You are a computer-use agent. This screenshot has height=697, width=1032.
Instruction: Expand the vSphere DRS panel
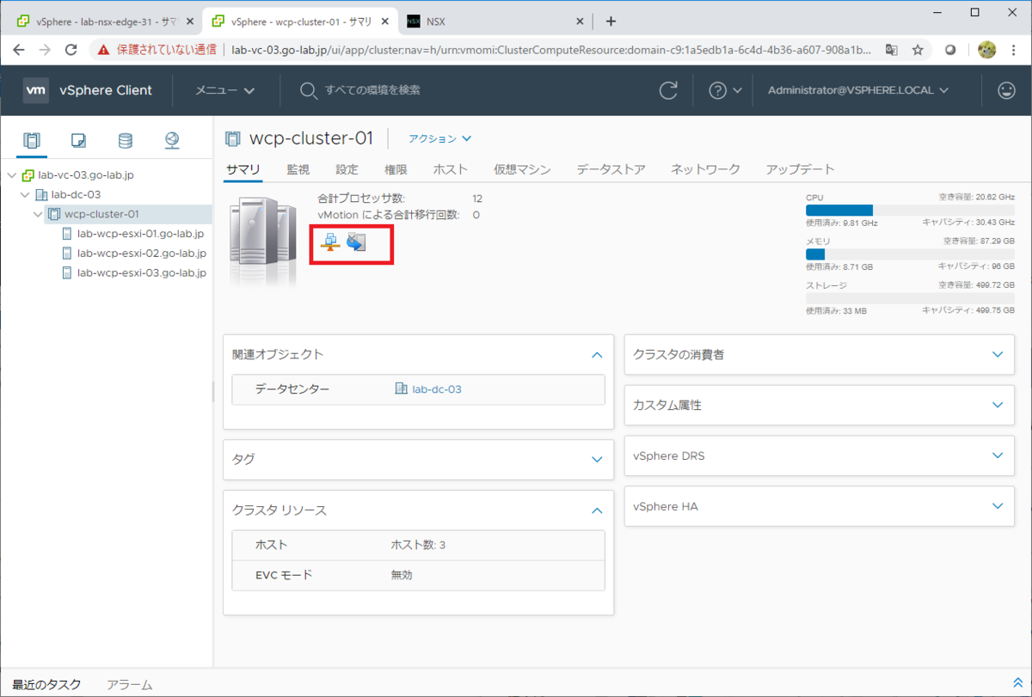point(998,455)
